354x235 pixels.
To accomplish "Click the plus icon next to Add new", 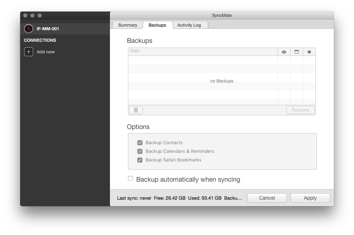I will click(28, 52).
